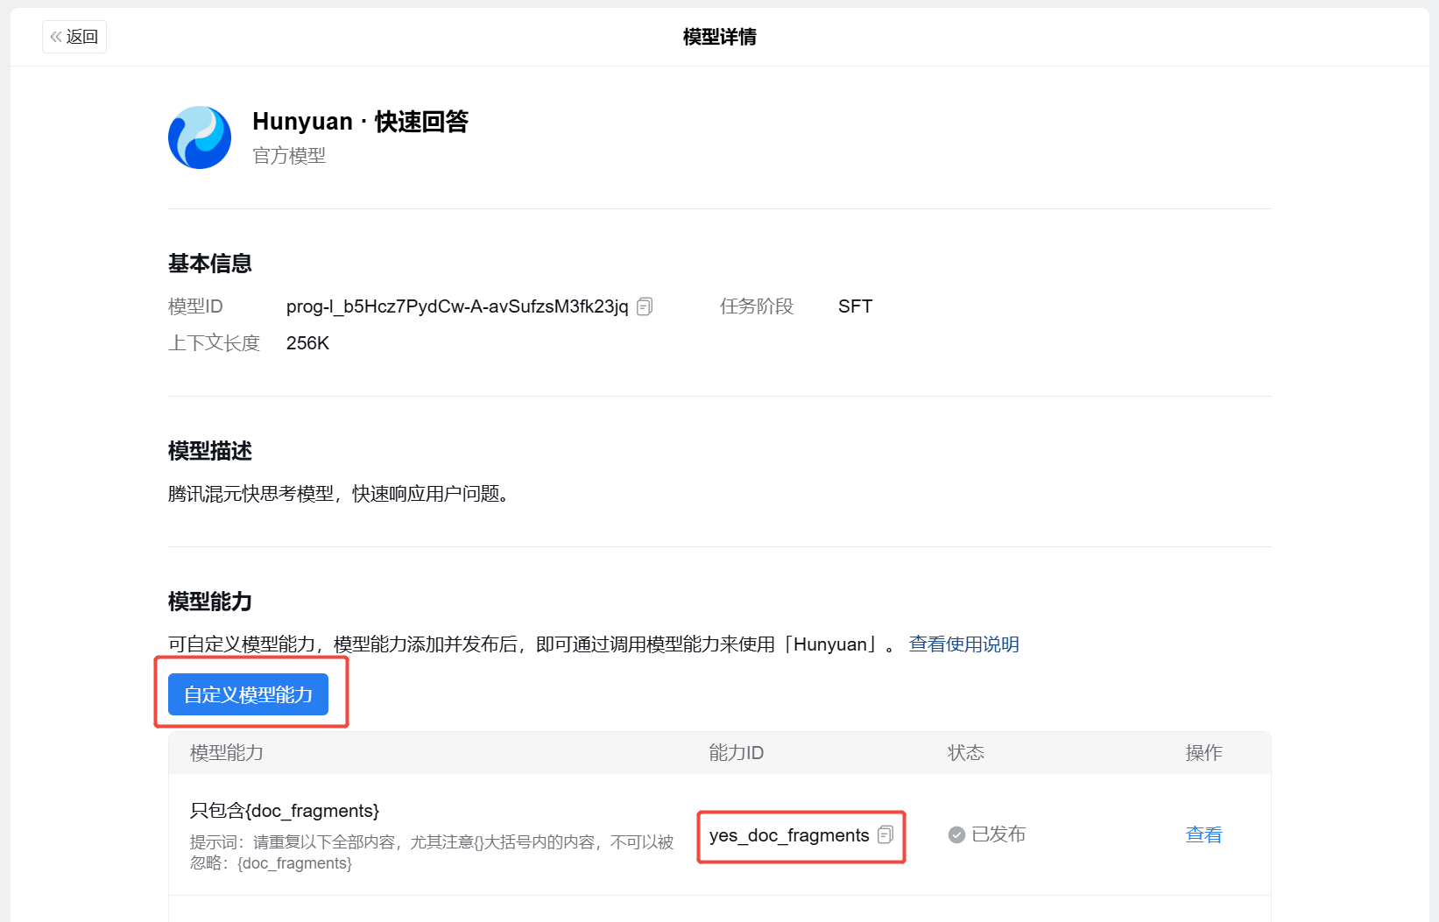Click the 腾讯混元快思考模型 description text
Screen dimensions: 1439x922
point(339,494)
